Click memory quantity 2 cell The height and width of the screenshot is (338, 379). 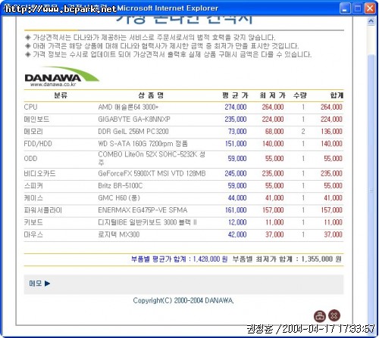coord(303,132)
